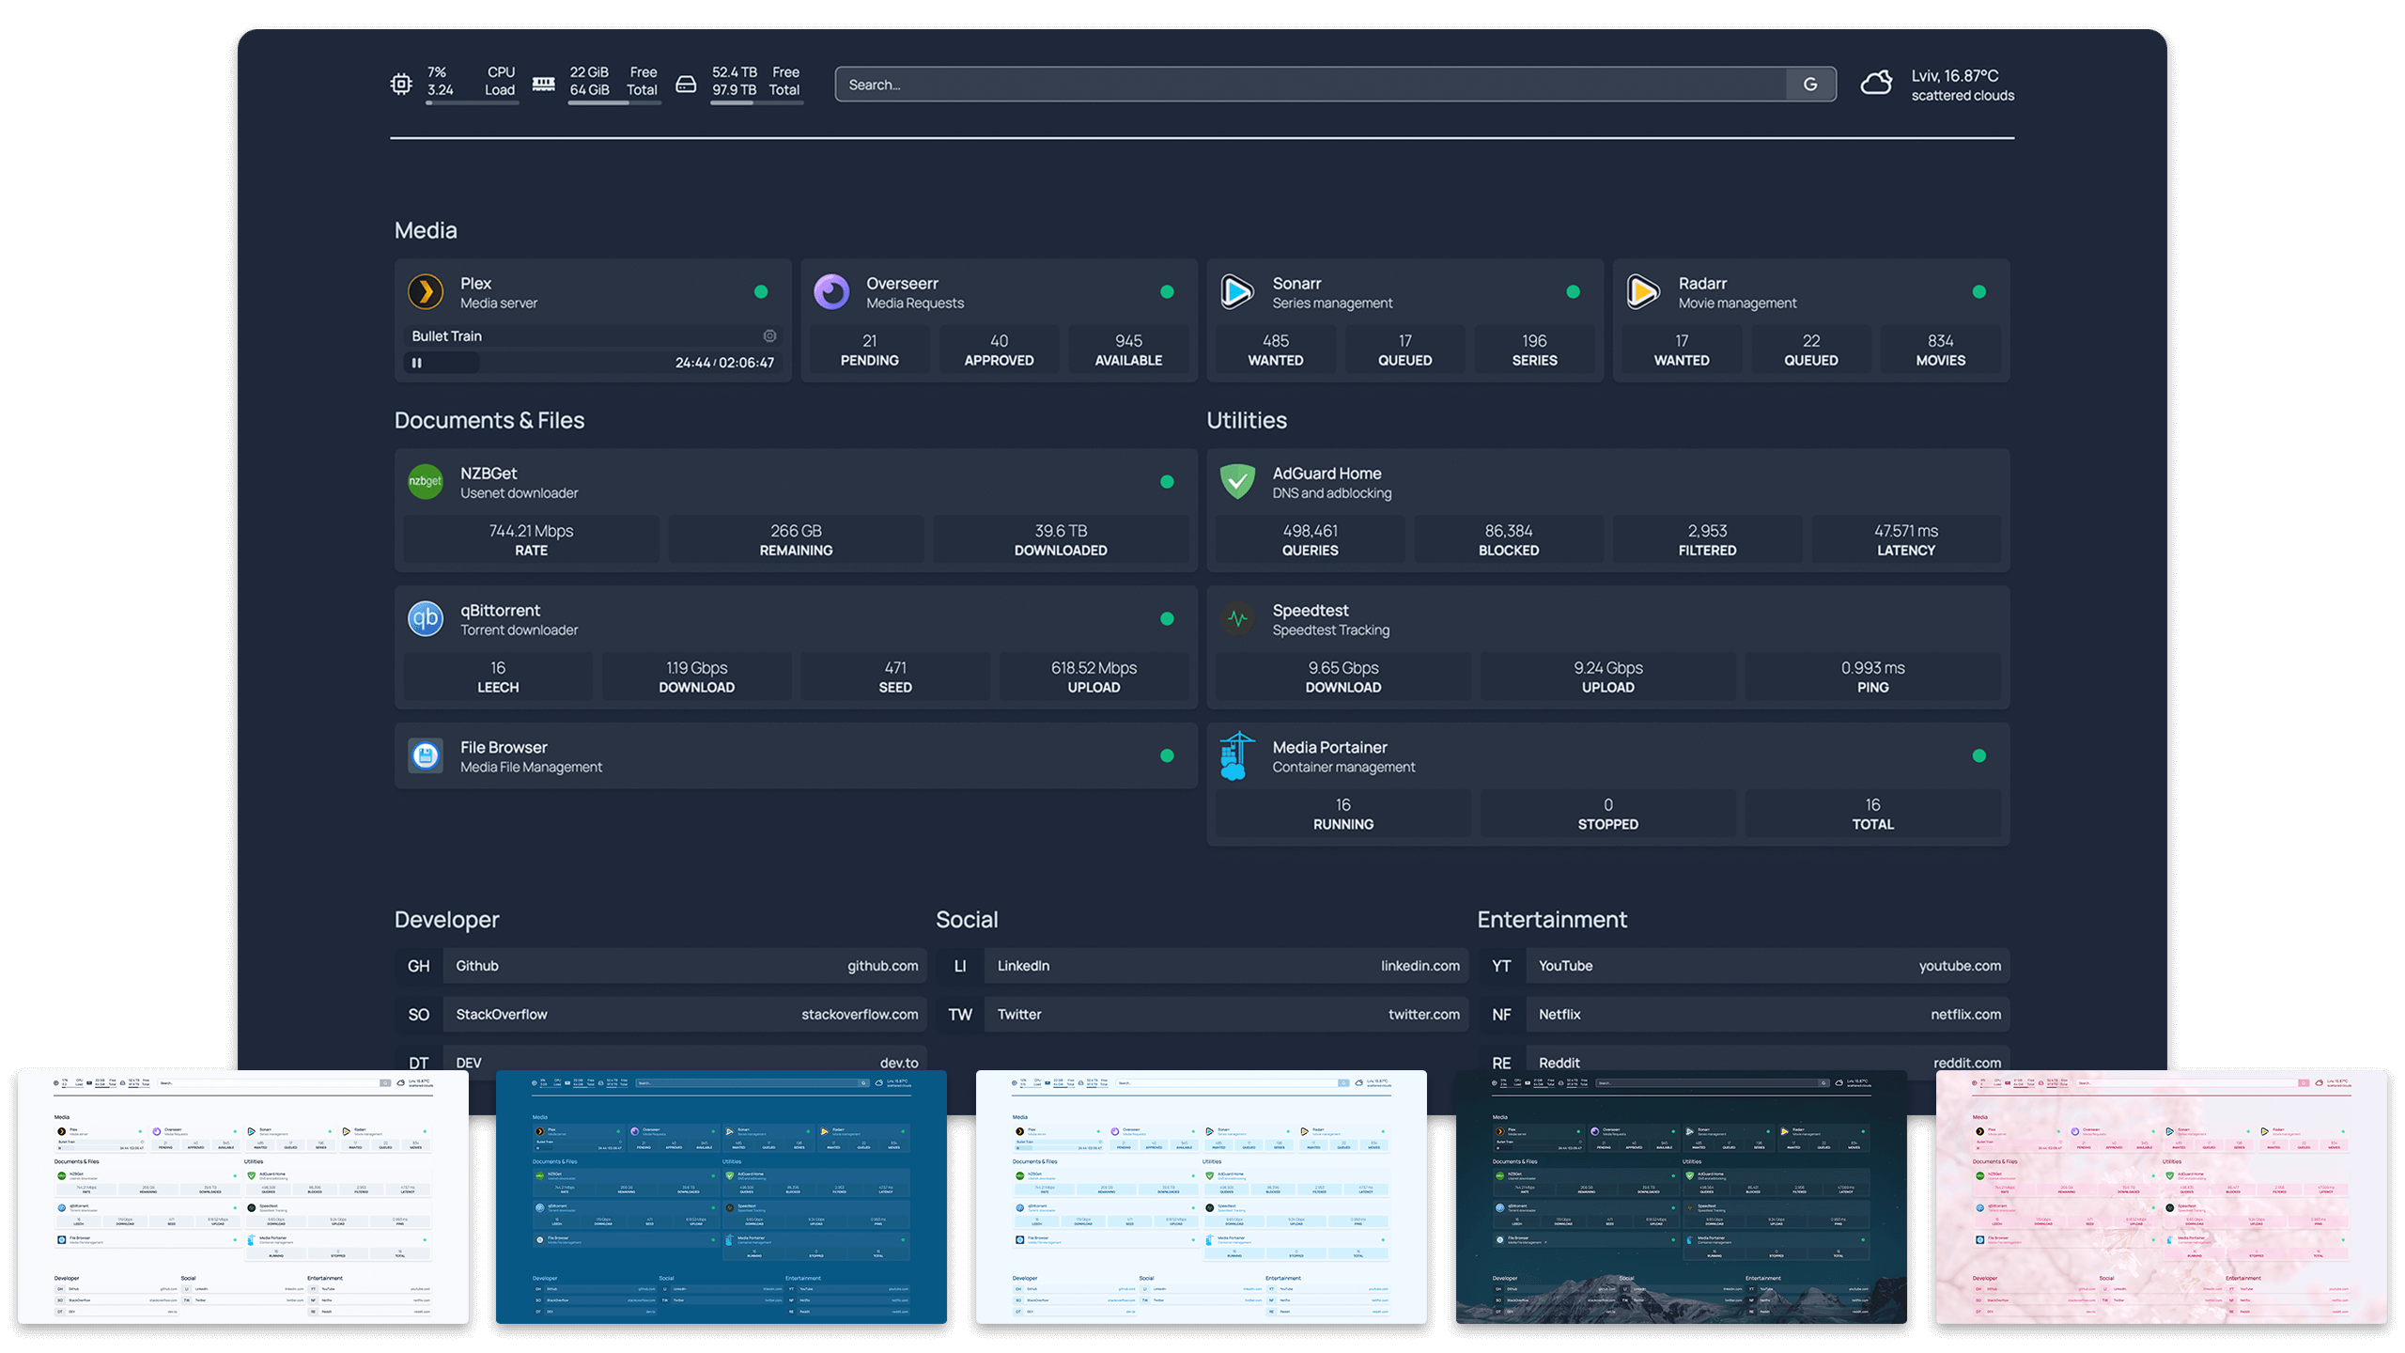Viewport: 2405px width, 1353px height.
Task: Click the qBittorrent icon
Action: 426,619
